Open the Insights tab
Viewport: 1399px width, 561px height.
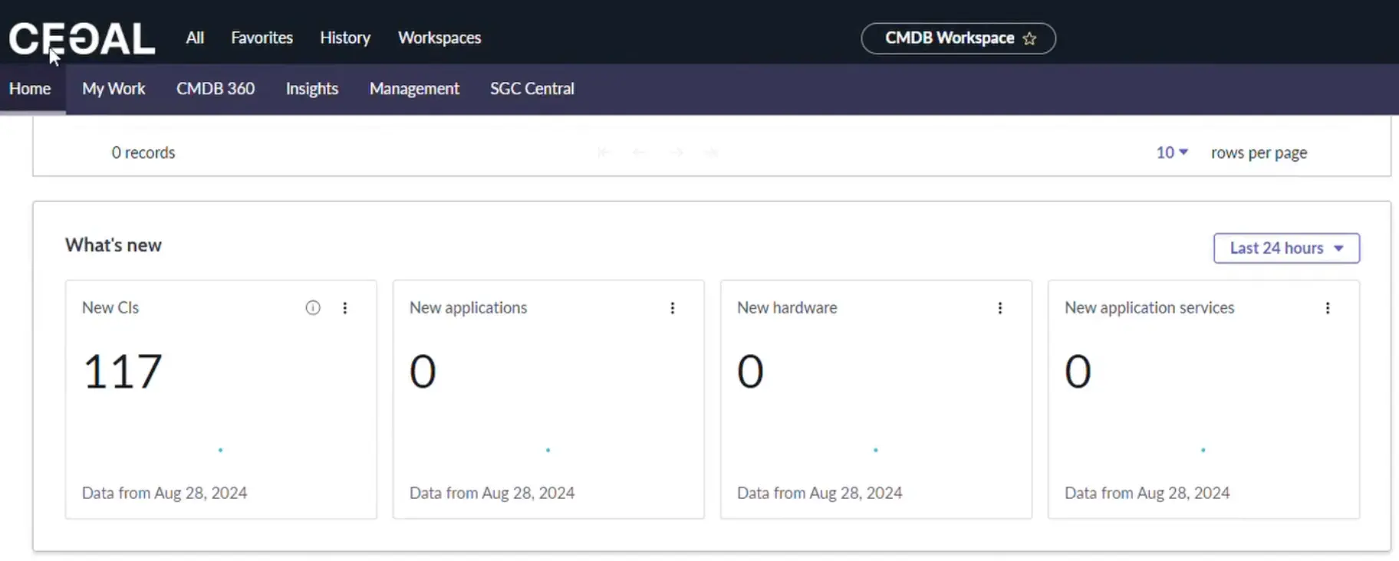(x=312, y=89)
